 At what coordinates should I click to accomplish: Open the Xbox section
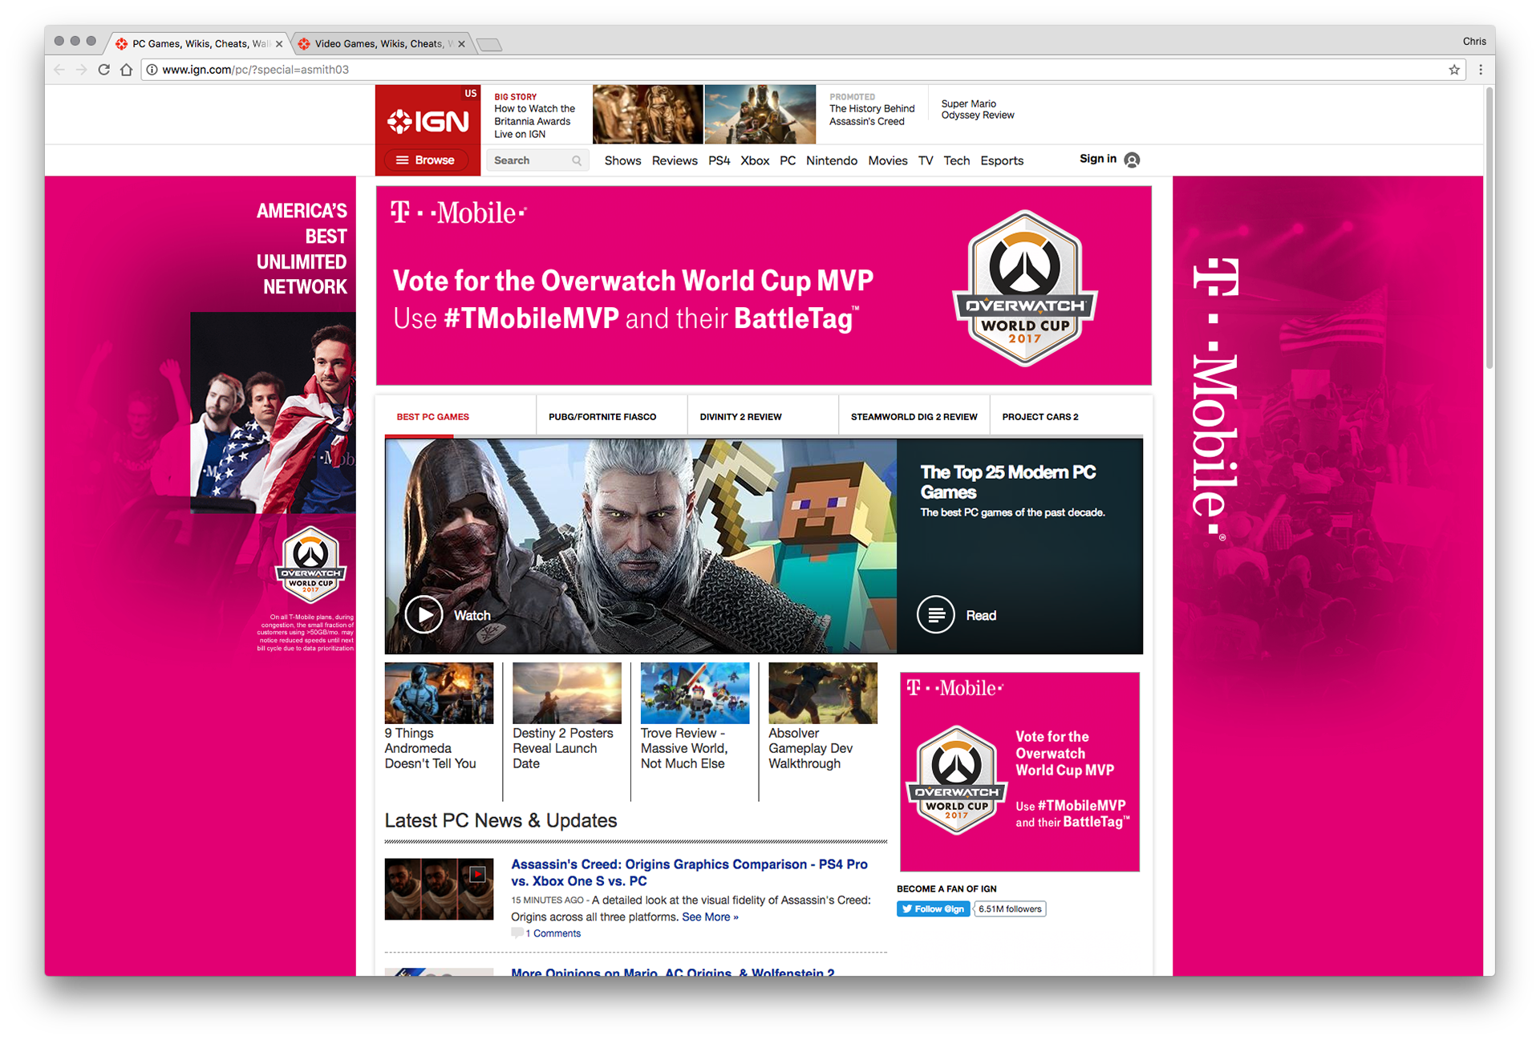pyautogui.click(x=755, y=160)
